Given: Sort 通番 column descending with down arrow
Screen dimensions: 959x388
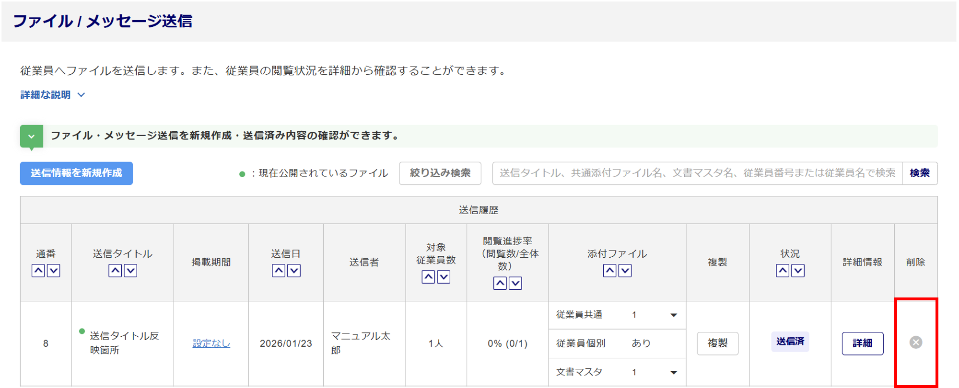Looking at the screenshot, I should coord(54,271).
